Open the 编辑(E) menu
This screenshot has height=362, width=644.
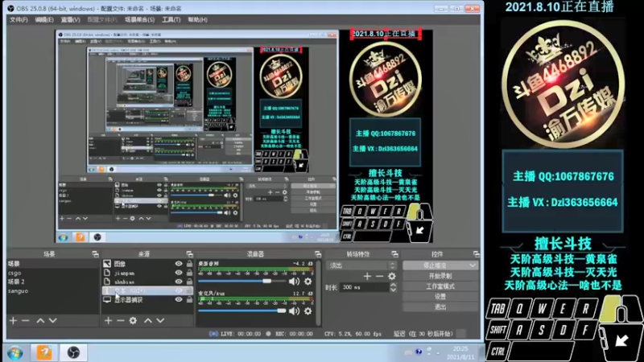[44, 19]
